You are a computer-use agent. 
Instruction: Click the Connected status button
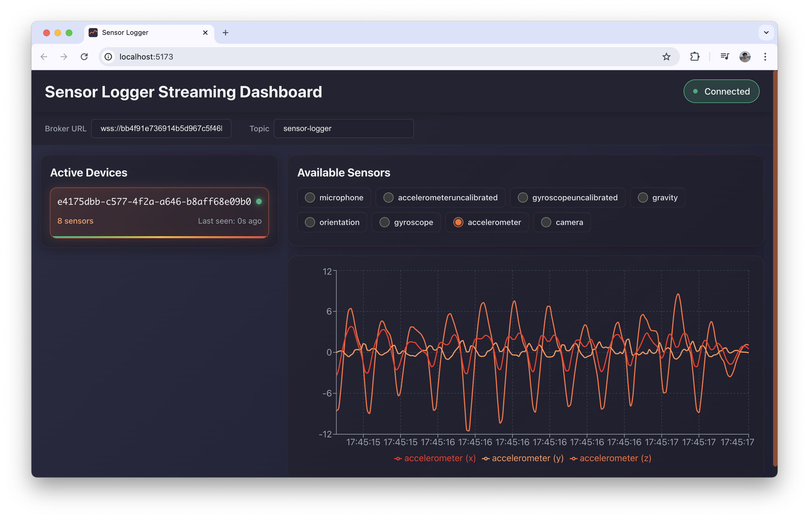tap(721, 91)
